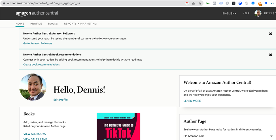276x140 pixels.
Task: Click the Google icon in address bar
Action: pyautogui.click(x=187, y=3)
